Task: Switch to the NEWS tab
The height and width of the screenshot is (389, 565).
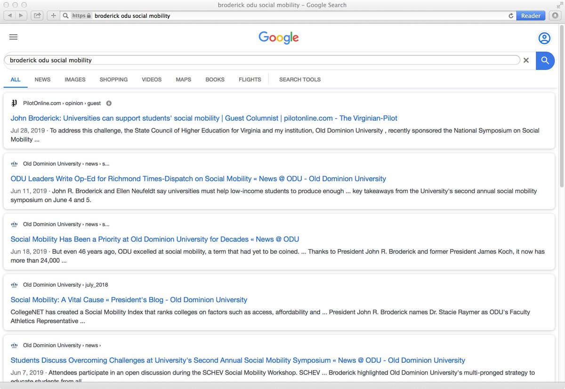Action: [x=42, y=80]
